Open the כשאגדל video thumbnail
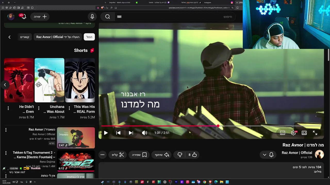This screenshot has width=330, height=185. point(76,138)
